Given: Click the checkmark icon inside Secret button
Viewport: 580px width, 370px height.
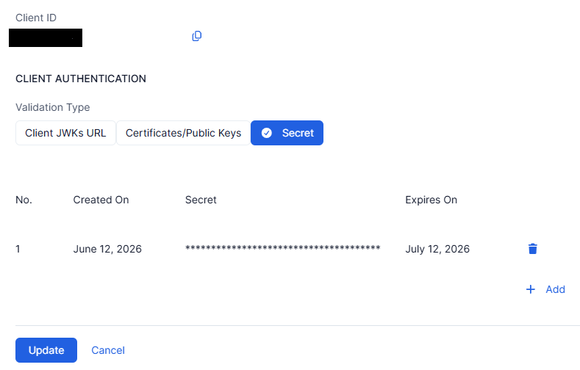Looking at the screenshot, I should point(267,133).
